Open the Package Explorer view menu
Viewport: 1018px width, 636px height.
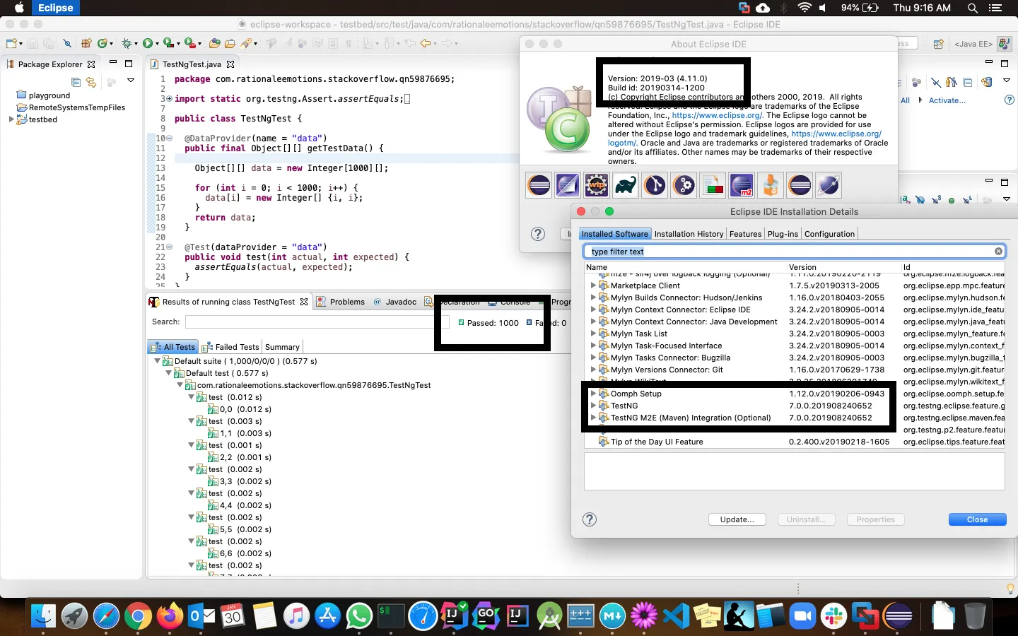coord(131,81)
